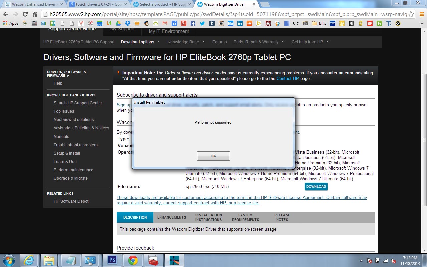
Task: Open the Gmail bookmark icon
Action: pos(165,23)
